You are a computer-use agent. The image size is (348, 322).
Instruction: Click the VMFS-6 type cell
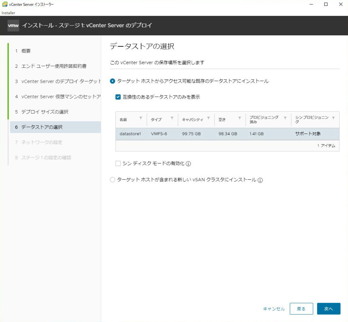pyautogui.click(x=159, y=134)
